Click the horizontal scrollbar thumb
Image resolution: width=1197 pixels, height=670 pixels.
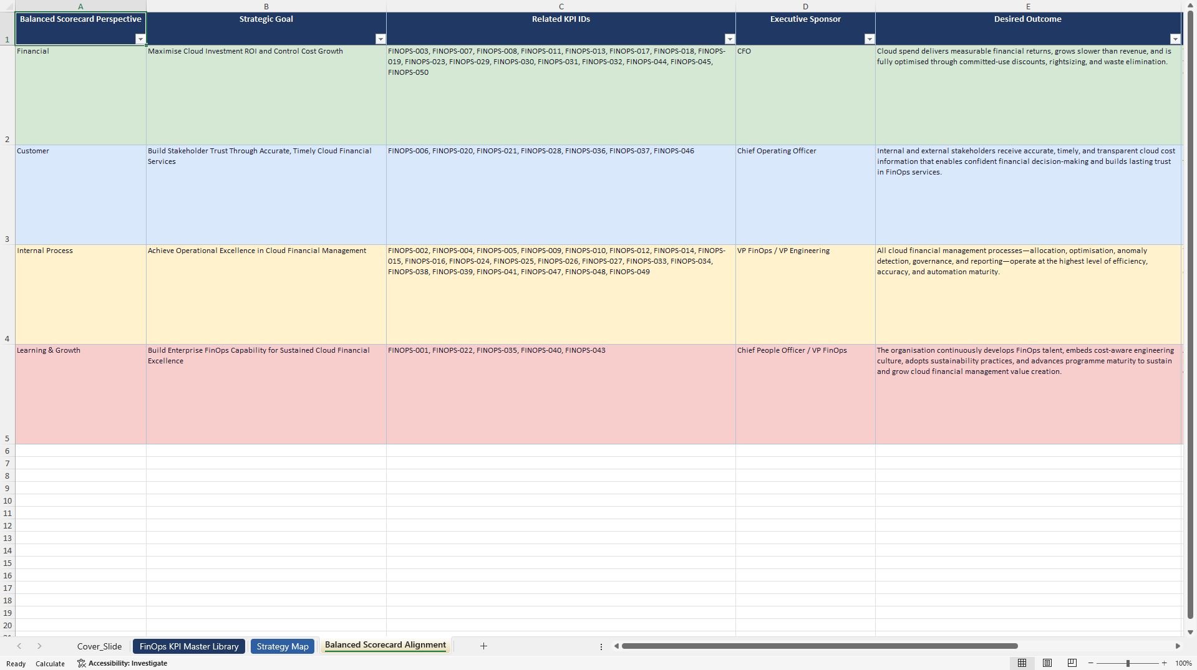(820, 646)
